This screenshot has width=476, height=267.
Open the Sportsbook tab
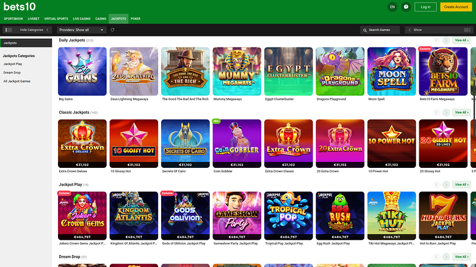click(x=13, y=19)
